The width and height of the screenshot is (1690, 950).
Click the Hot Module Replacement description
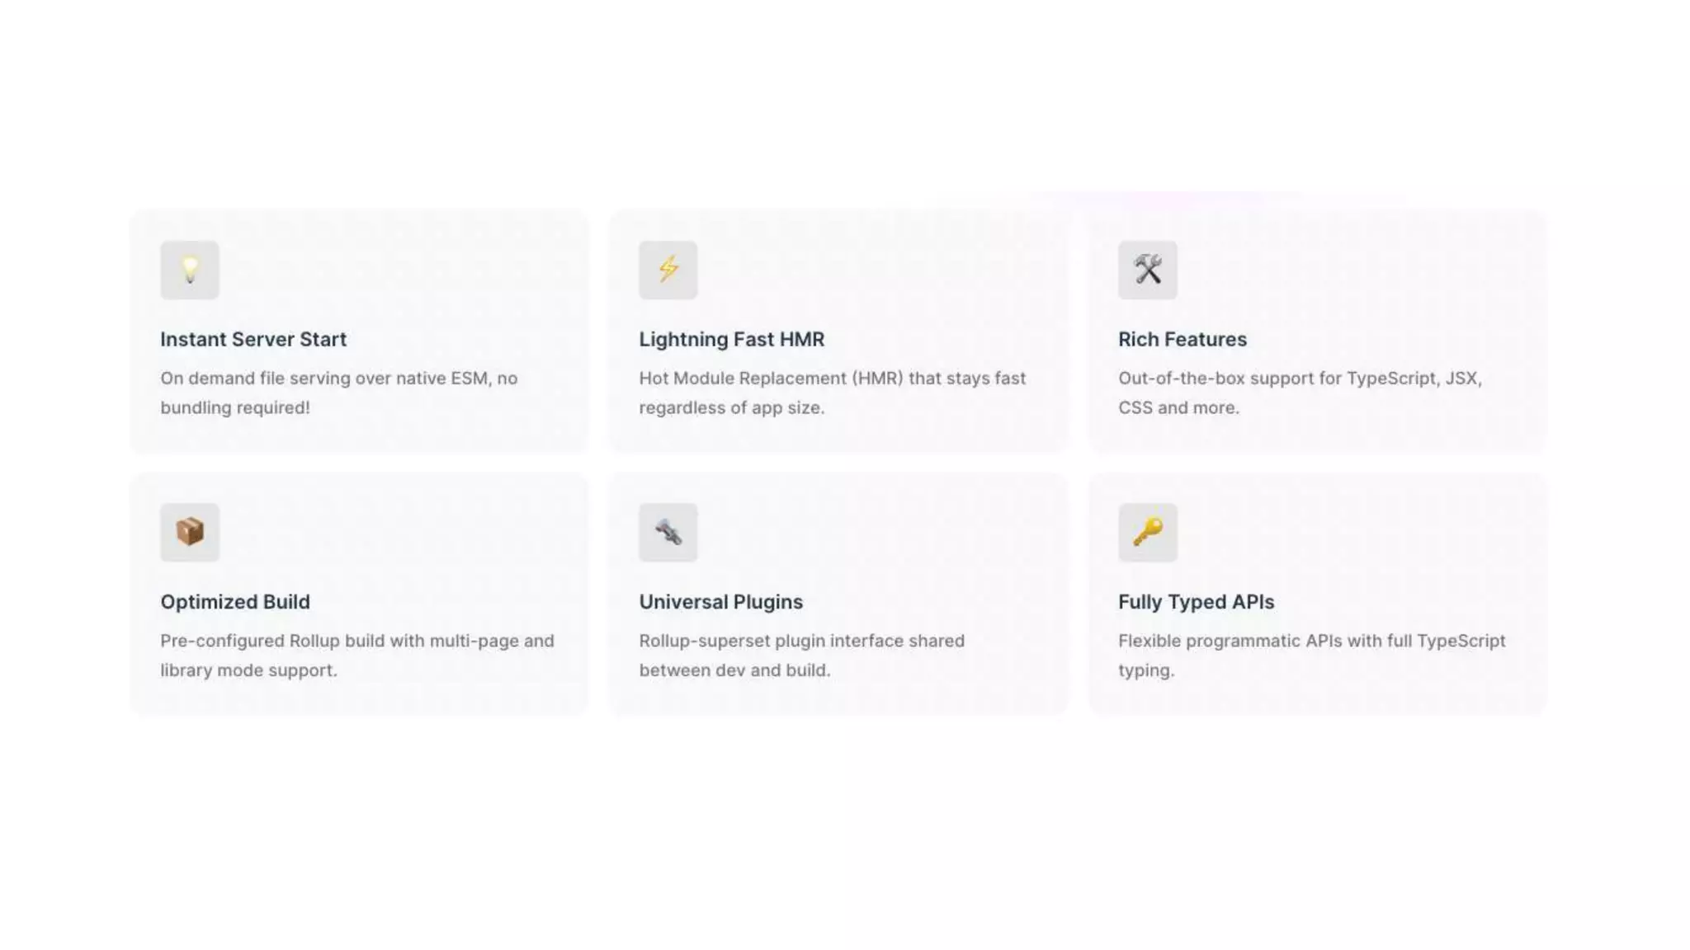coord(833,393)
